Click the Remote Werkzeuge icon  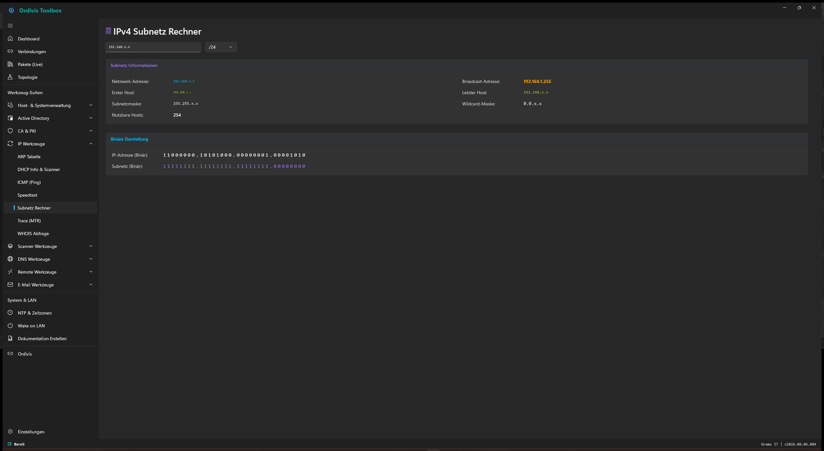[x=10, y=272]
